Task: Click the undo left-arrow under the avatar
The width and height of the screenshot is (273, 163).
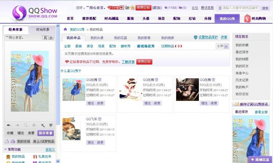Action: point(9,125)
